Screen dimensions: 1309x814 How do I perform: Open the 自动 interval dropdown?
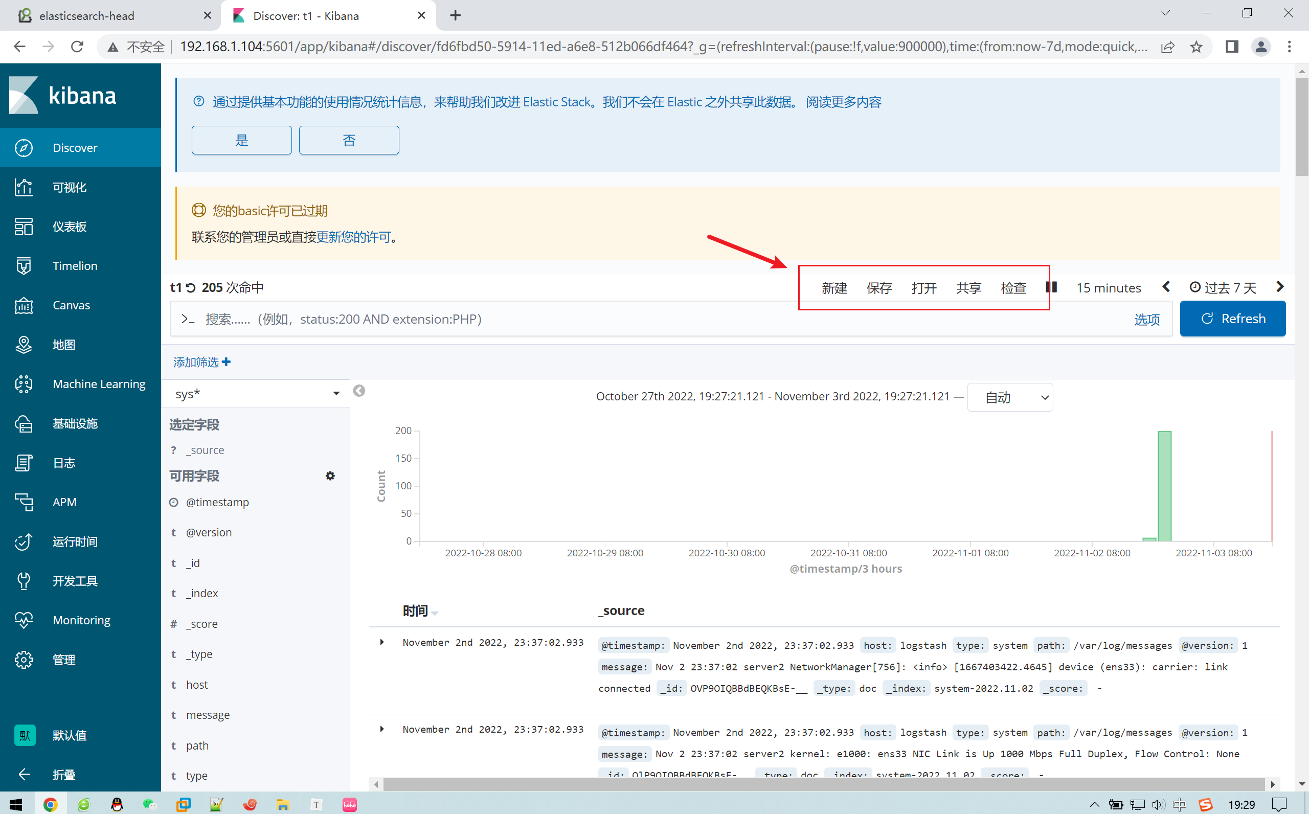tap(1010, 397)
